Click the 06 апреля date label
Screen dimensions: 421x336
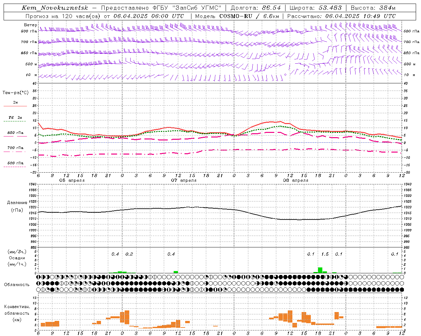[x=72, y=180]
